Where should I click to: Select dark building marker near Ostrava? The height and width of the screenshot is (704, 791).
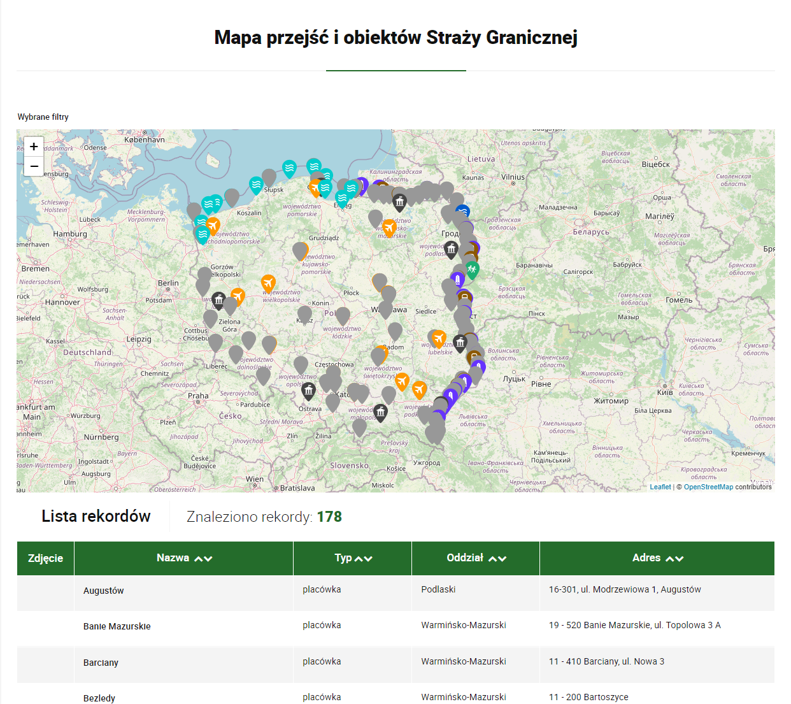(309, 390)
